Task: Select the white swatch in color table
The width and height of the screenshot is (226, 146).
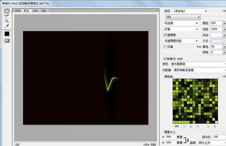Action: [x=216, y=122]
